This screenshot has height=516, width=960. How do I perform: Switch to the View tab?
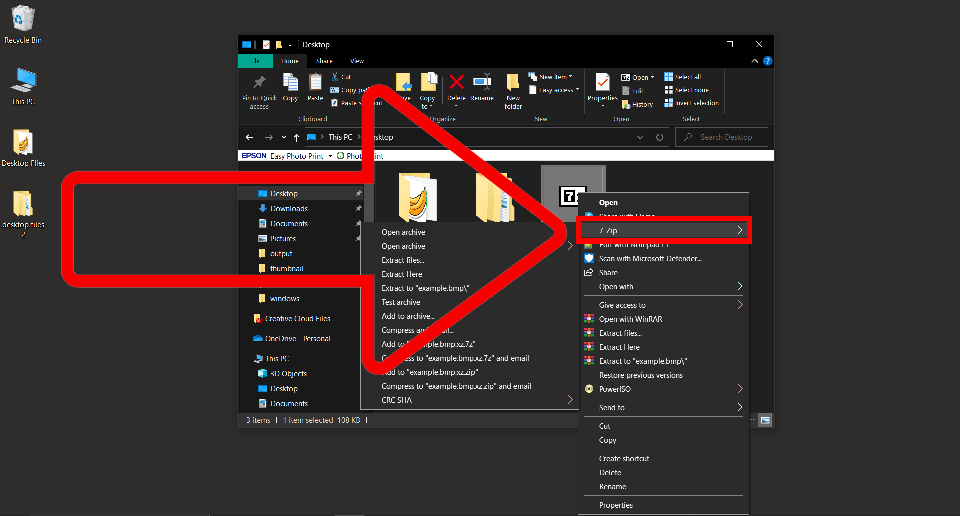click(357, 61)
